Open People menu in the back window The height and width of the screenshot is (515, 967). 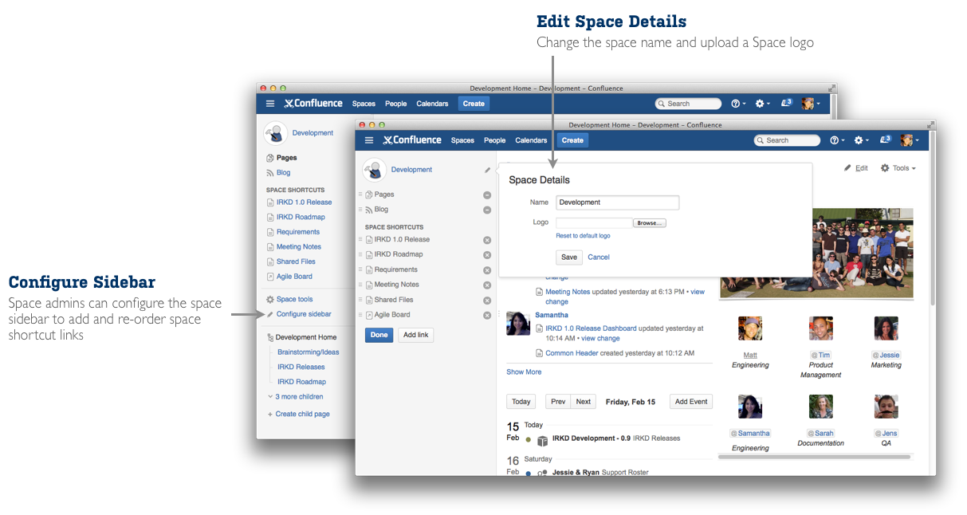tap(396, 104)
